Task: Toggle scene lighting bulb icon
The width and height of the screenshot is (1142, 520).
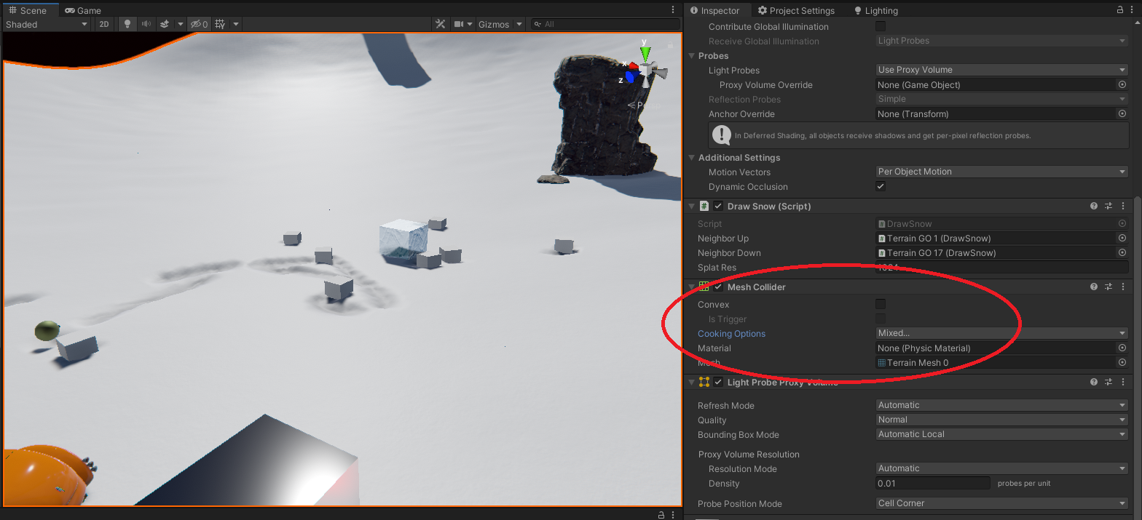Action: pyautogui.click(x=127, y=24)
